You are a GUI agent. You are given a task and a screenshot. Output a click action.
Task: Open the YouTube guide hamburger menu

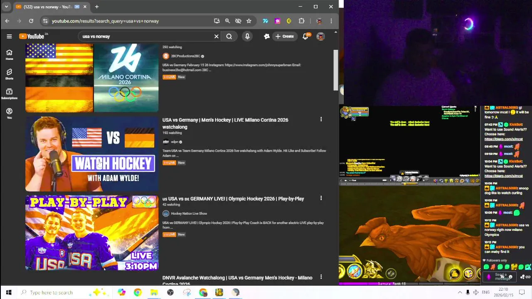coord(9,36)
